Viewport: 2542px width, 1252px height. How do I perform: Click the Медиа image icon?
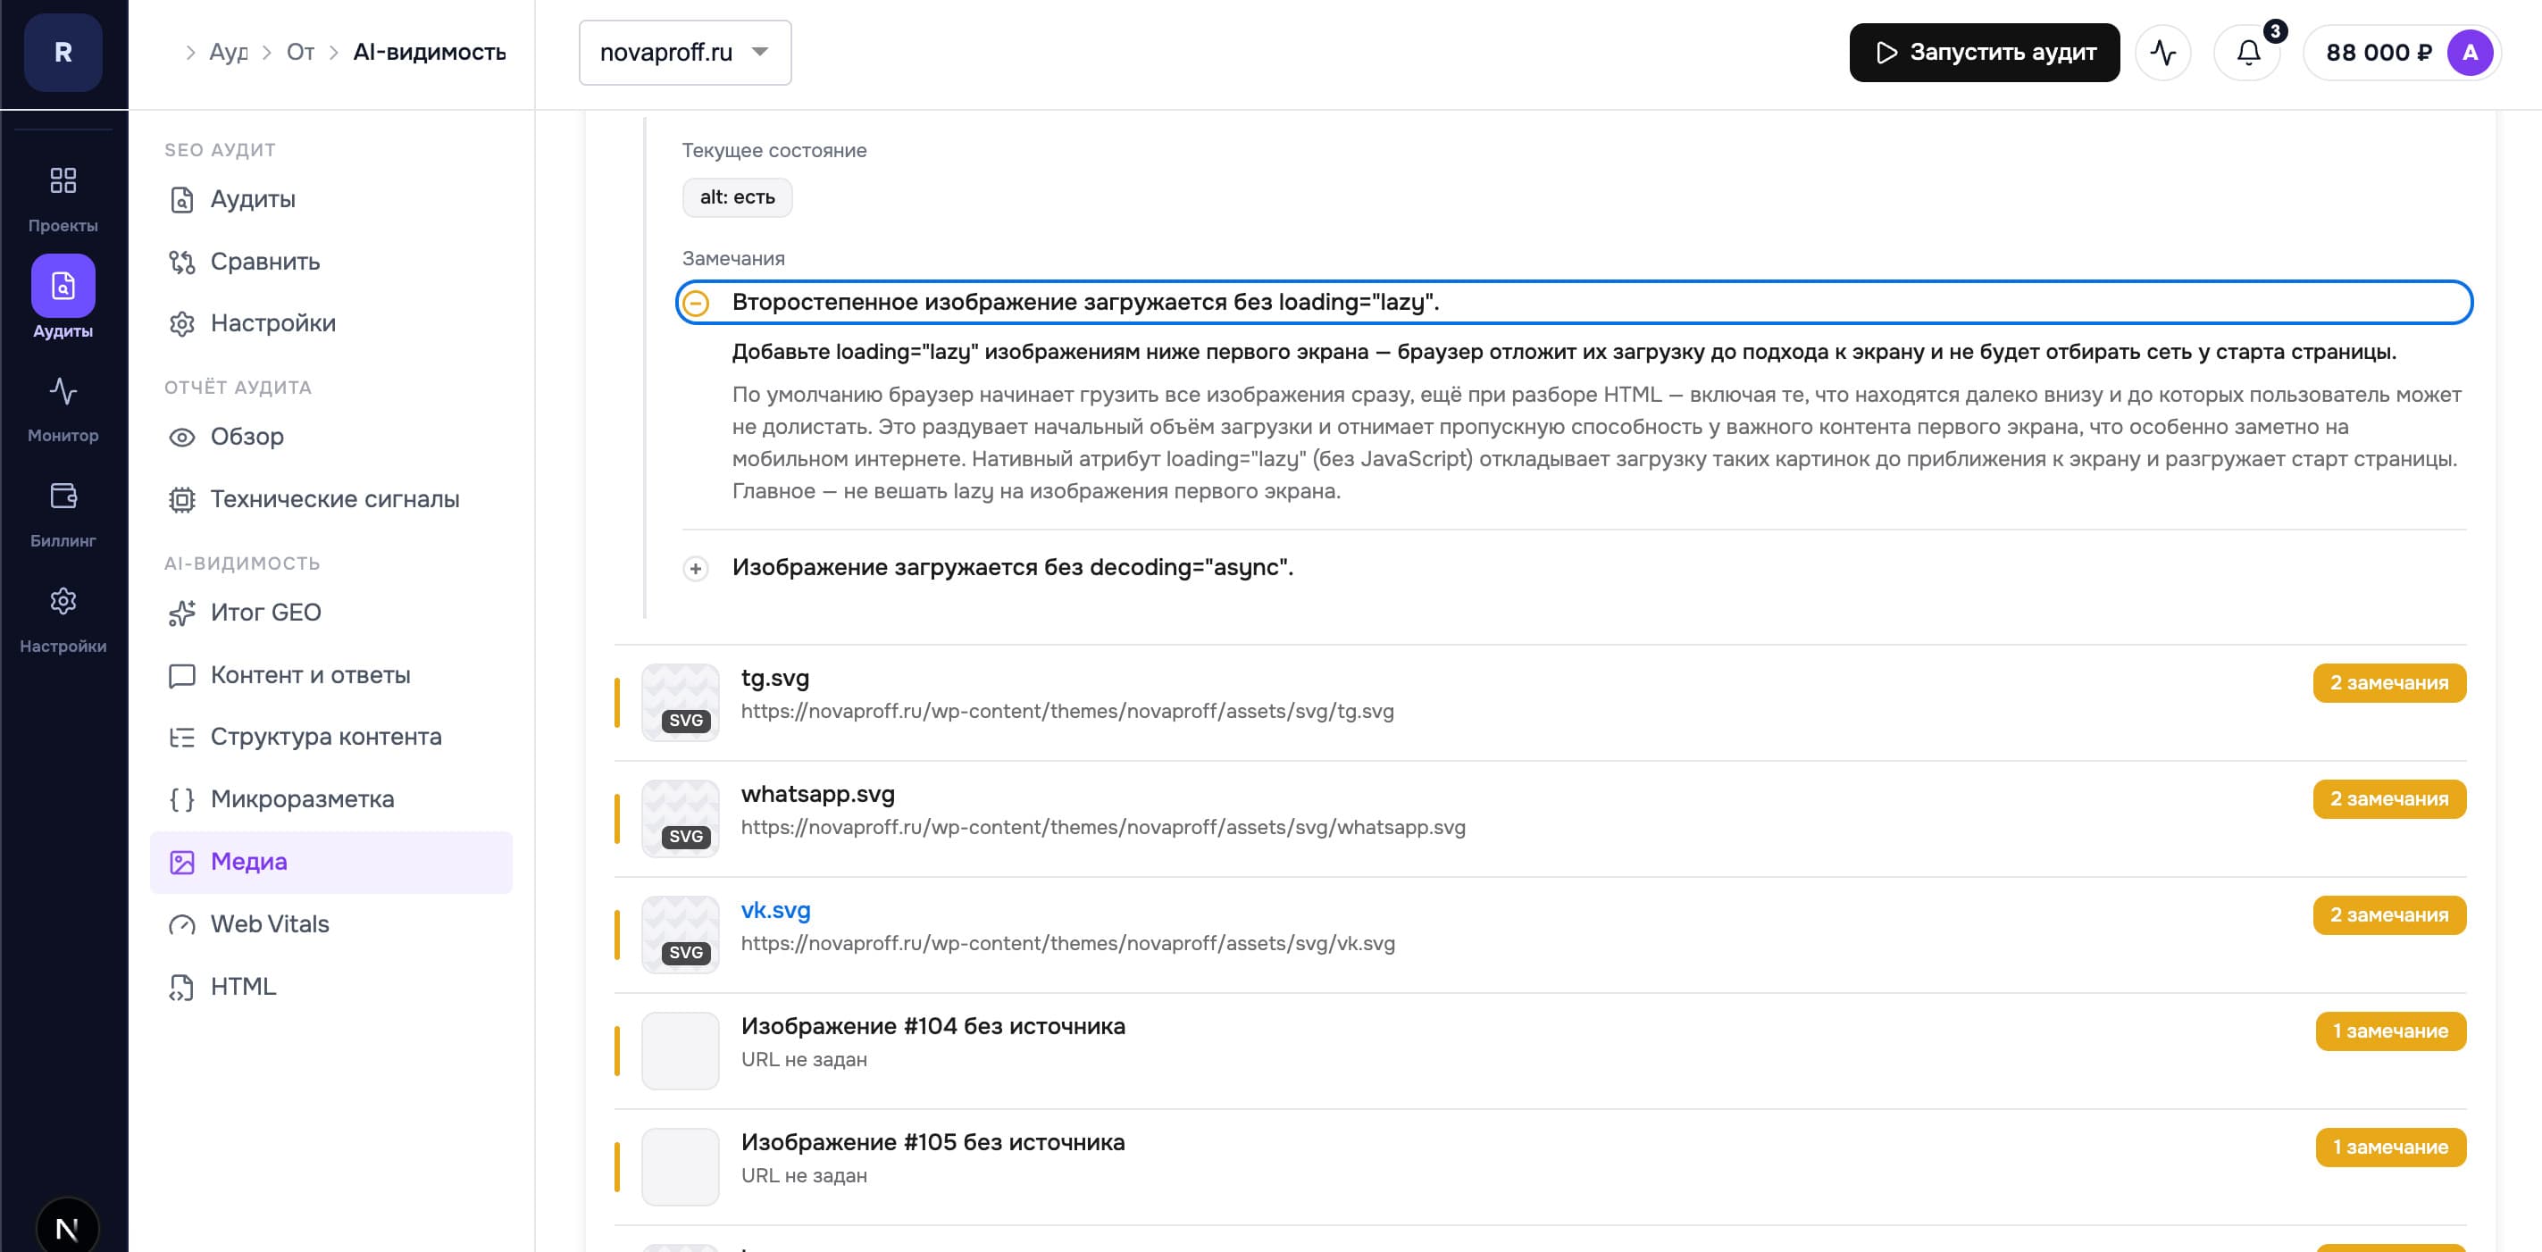(181, 863)
